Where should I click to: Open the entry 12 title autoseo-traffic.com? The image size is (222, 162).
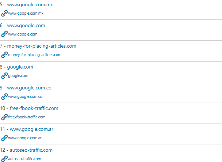coord(31,150)
